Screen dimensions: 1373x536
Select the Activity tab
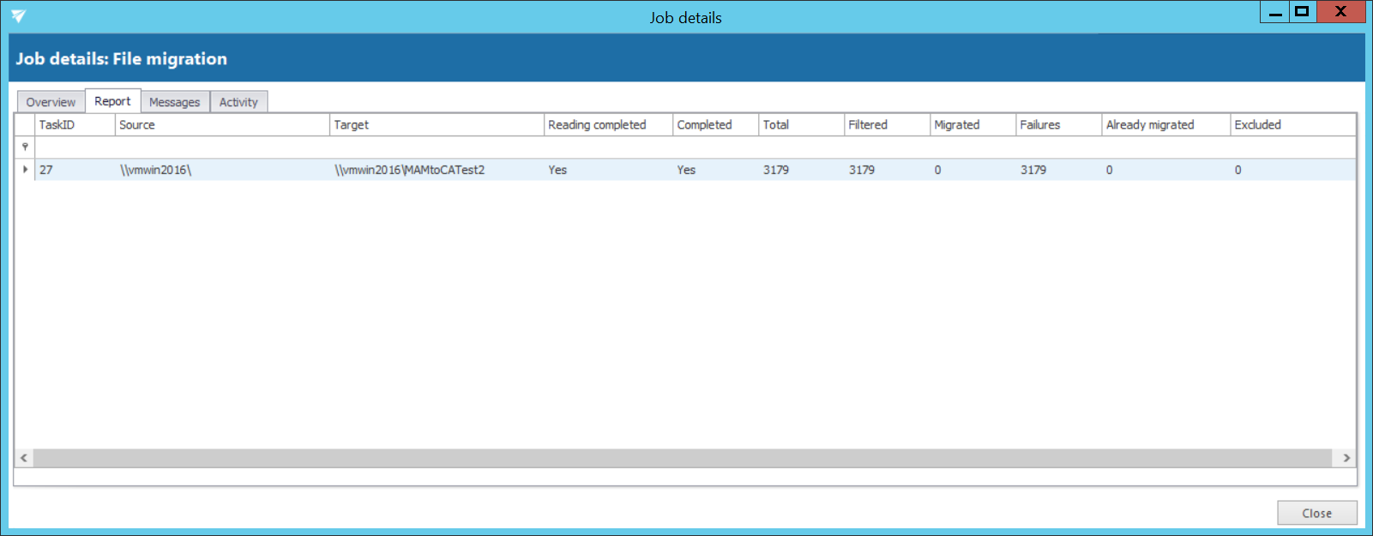(238, 102)
